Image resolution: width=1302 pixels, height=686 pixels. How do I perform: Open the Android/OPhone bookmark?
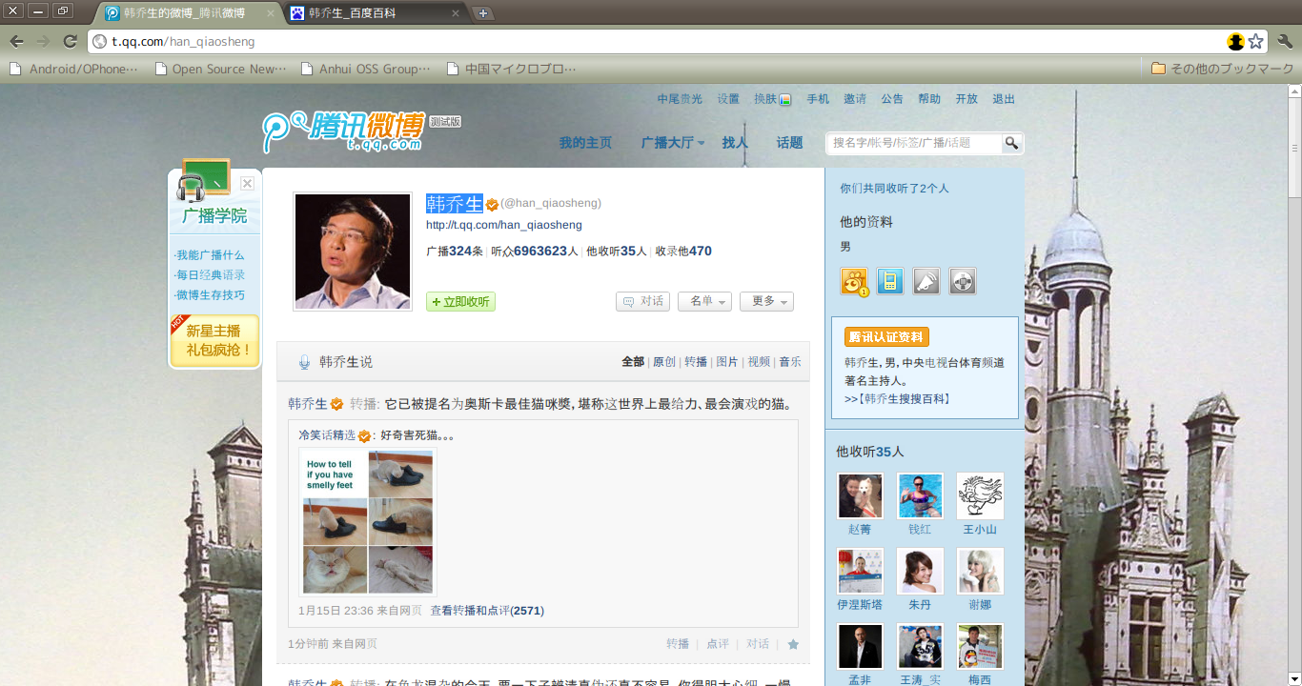[74, 69]
